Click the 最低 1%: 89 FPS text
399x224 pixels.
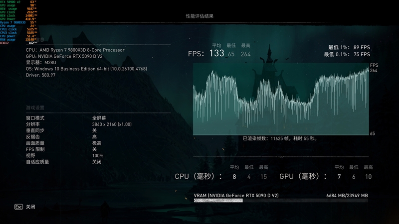[349, 47]
